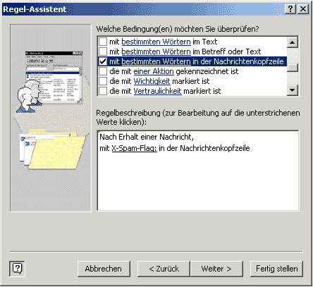Click the title bar question mark help button

[290, 9]
